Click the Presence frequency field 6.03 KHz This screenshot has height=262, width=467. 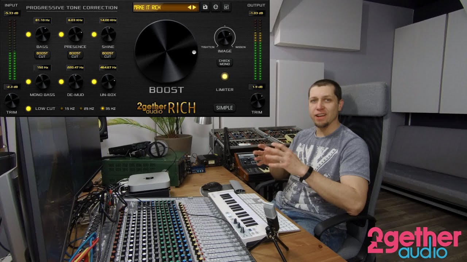(x=75, y=20)
